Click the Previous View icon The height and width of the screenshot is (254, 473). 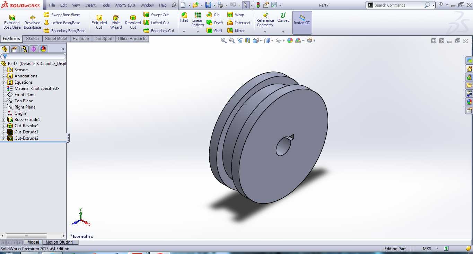coord(240,40)
